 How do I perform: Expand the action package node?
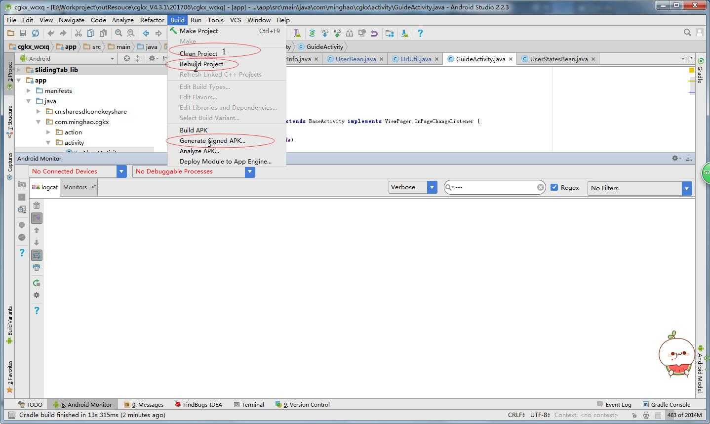48,132
